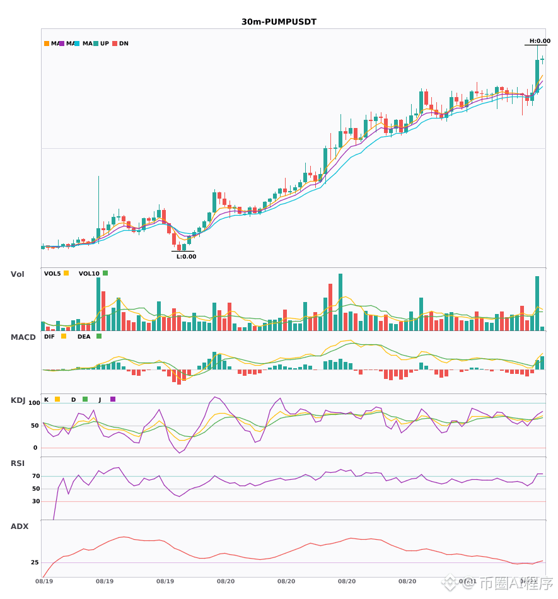
Task: Click the L:0.00 low price label
Action: pos(187,257)
